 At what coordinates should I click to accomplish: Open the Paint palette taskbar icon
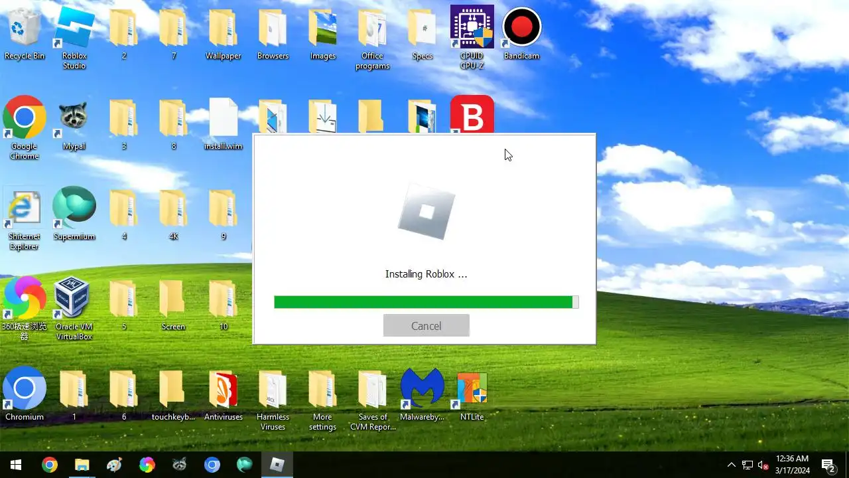[115, 465]
